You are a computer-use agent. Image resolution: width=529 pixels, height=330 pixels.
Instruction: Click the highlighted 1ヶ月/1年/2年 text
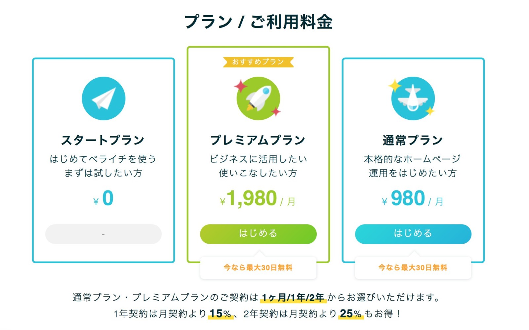293,298
